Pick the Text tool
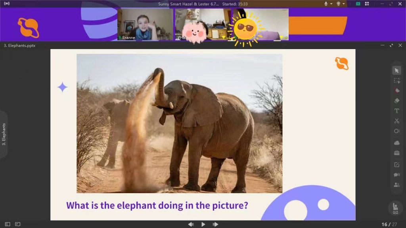Image resolution: width=406 pixels, height=228 pixels. (396, 111)
